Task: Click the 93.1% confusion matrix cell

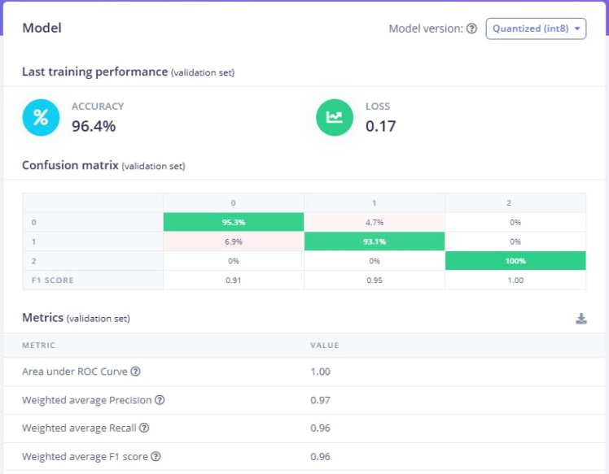Action: [375, 241]
